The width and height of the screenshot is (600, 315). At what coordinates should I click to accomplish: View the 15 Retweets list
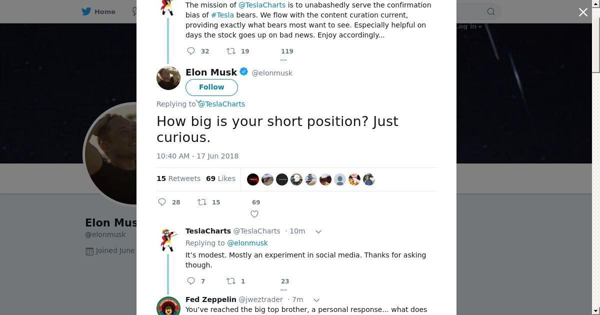(x=178, y=178)
